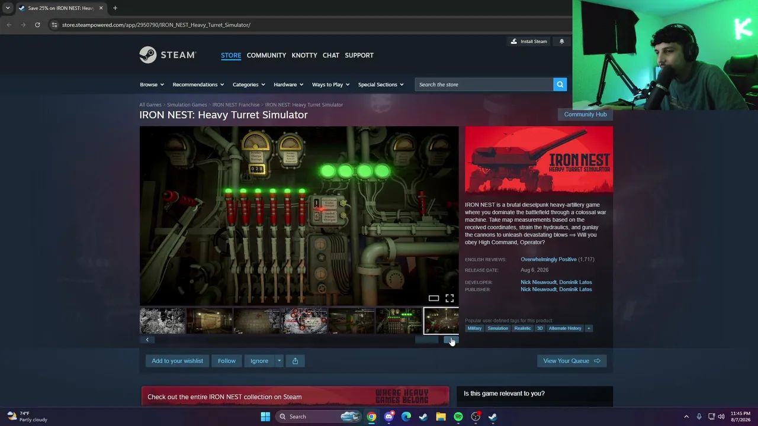Open OBS Studio from the taskbar
The width and height of the screenshot is (758, 426).
[x=476, y=417]
